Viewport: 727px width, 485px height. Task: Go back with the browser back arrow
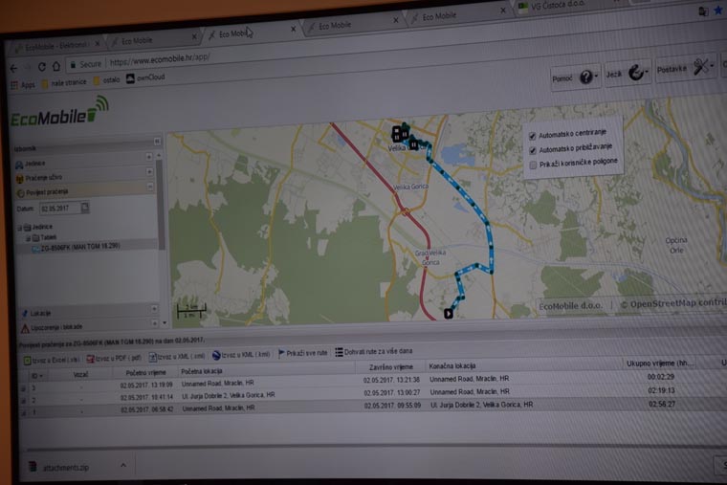pyautogui.click(x=13, y=69)
